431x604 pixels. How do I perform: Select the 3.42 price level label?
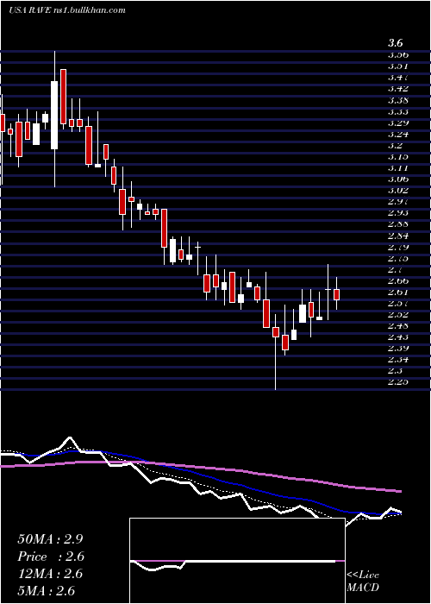click(x=398, y=89)
